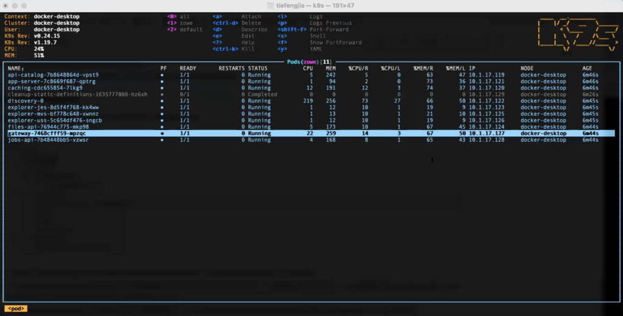The width and height of the screenshot is (623, 316).
Task: Click the PF dot of jobs-api row
Action: (x=162, y=140)
